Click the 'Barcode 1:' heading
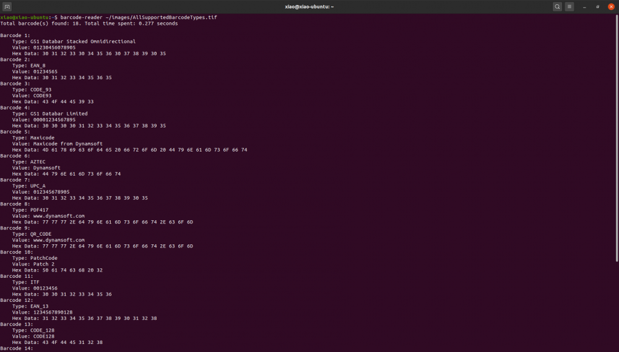The width and height of the screenshot is (619, 352). coord(15,35)
